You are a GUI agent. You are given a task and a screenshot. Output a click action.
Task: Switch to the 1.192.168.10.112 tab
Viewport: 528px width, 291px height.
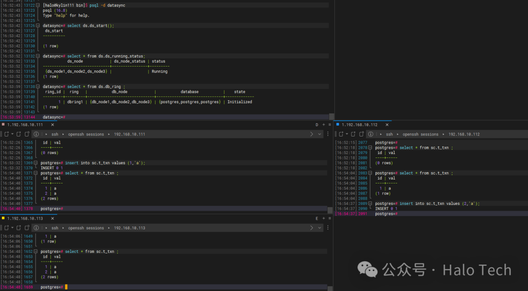359,125
